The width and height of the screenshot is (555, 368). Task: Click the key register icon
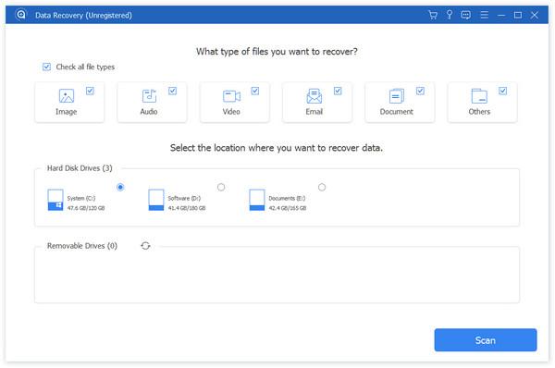click(x=450, y=15)
